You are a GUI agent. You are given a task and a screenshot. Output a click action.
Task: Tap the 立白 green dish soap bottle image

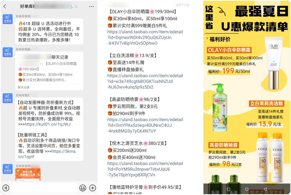point(220,108)
